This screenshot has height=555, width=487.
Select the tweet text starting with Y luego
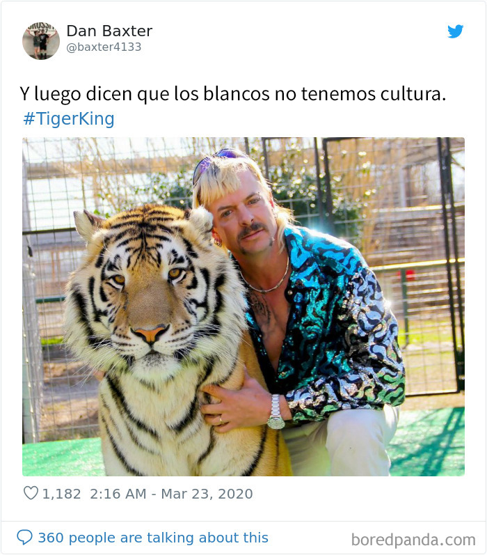pos(232,94)
